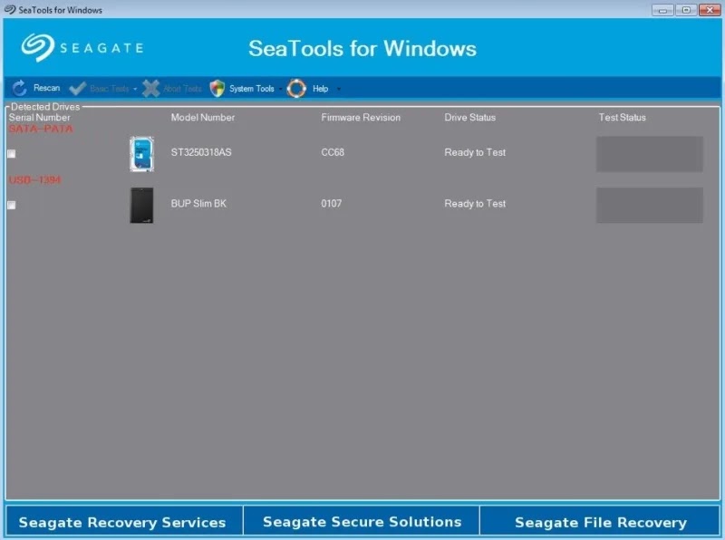Click firmware revision 0107

tap(332, 204)
